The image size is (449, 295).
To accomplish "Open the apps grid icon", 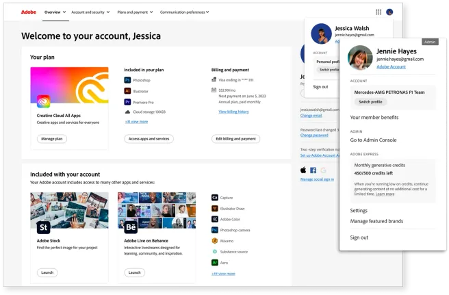I will pyautogui.click(x=379, y=12).
